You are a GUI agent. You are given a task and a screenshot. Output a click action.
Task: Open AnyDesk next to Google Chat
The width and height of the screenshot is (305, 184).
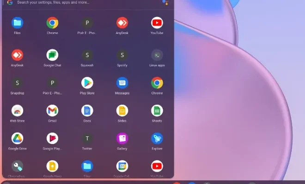click(17, 55)
